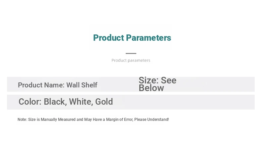
Task: Click the short gray divider line
Action: click(131, 53)
